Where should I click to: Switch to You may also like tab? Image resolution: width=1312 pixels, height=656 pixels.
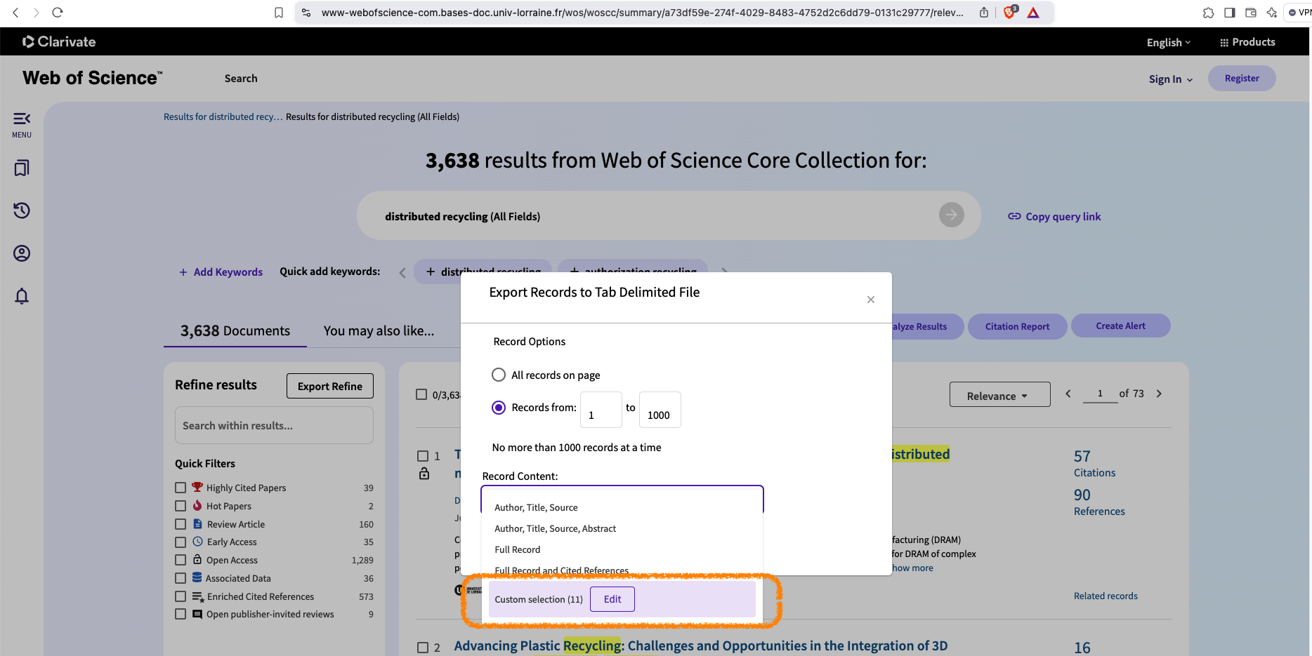pyautogui.click(x=379, y=330)
